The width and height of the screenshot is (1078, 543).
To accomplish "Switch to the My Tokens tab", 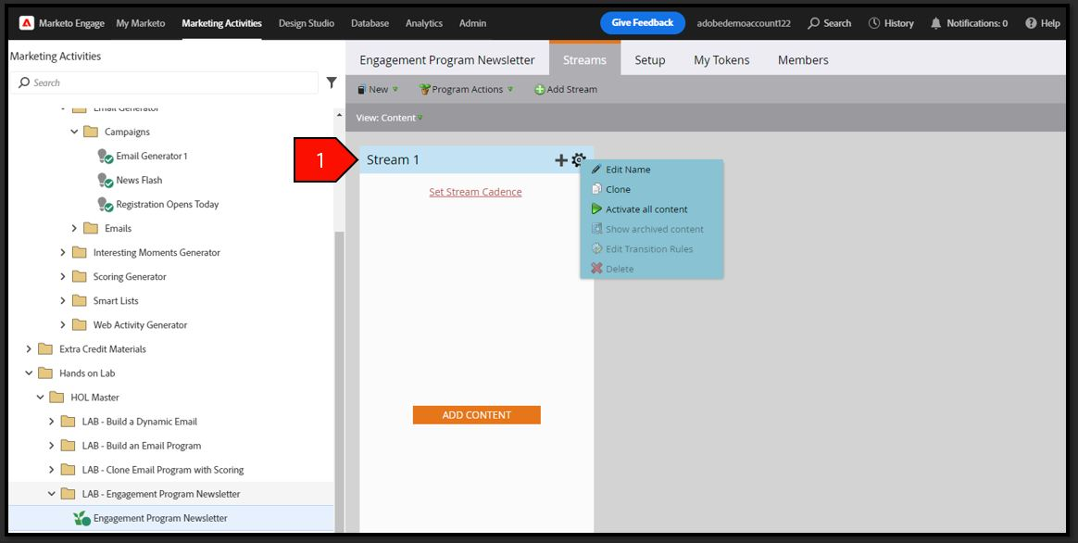I will [x=721, y=60].
